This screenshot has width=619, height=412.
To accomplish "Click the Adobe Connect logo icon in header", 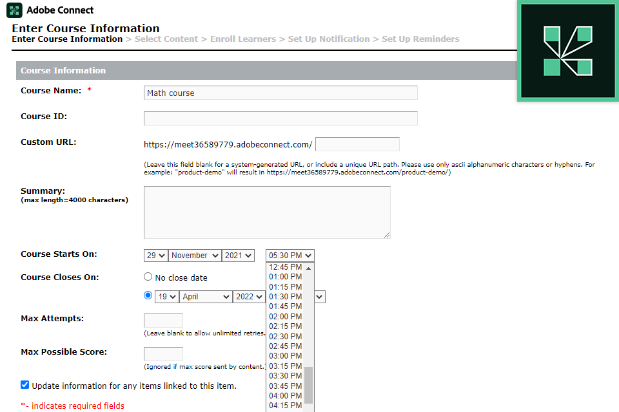I will [x=14, y=10].
